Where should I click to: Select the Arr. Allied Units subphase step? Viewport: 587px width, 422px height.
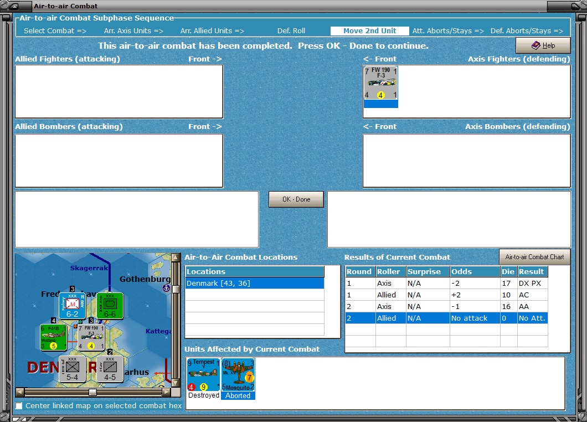coord(212,30)
